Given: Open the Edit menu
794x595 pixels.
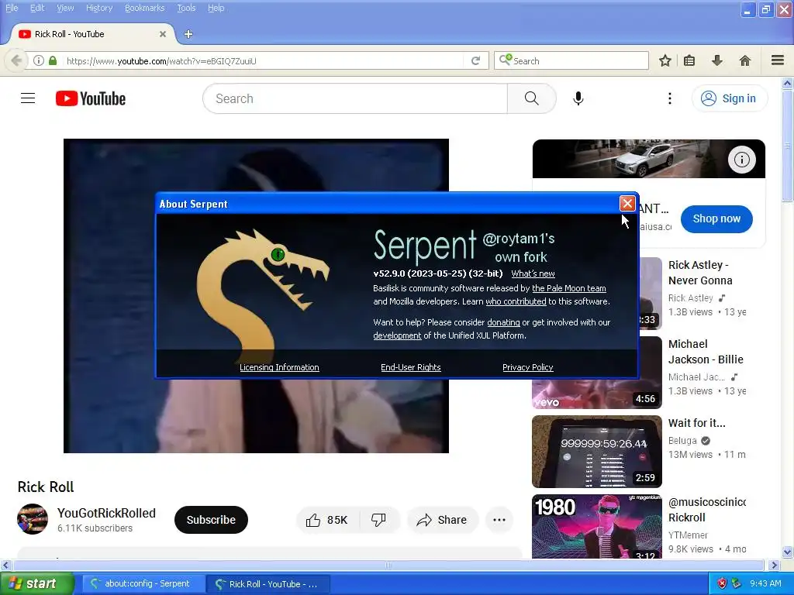Looking at the screenshot, I should click(37, 8).
